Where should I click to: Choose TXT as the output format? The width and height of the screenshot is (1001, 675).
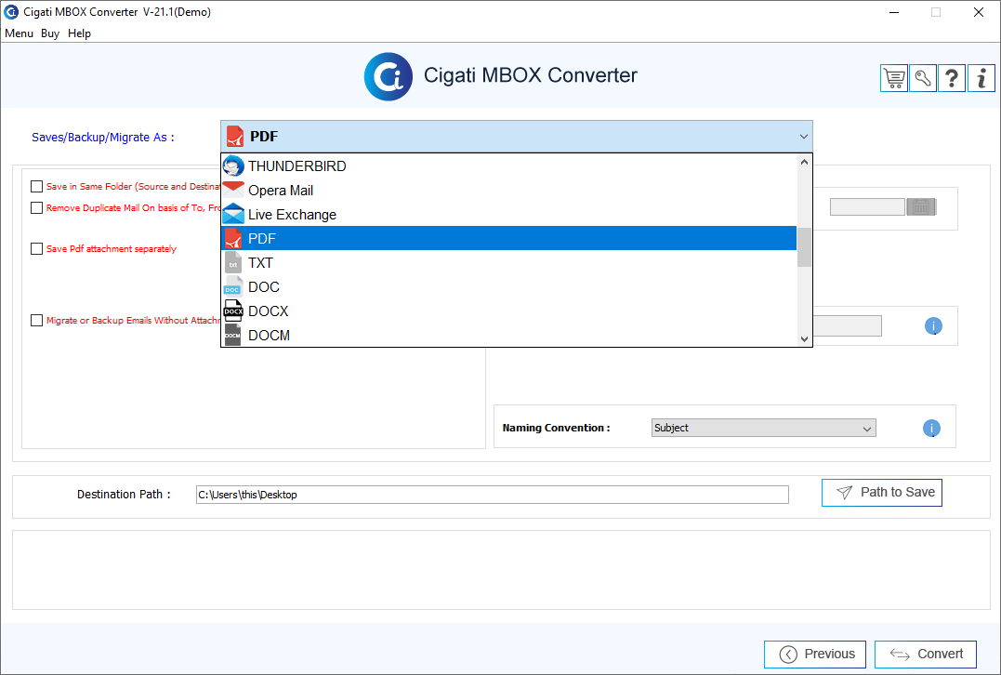point(508,262)
